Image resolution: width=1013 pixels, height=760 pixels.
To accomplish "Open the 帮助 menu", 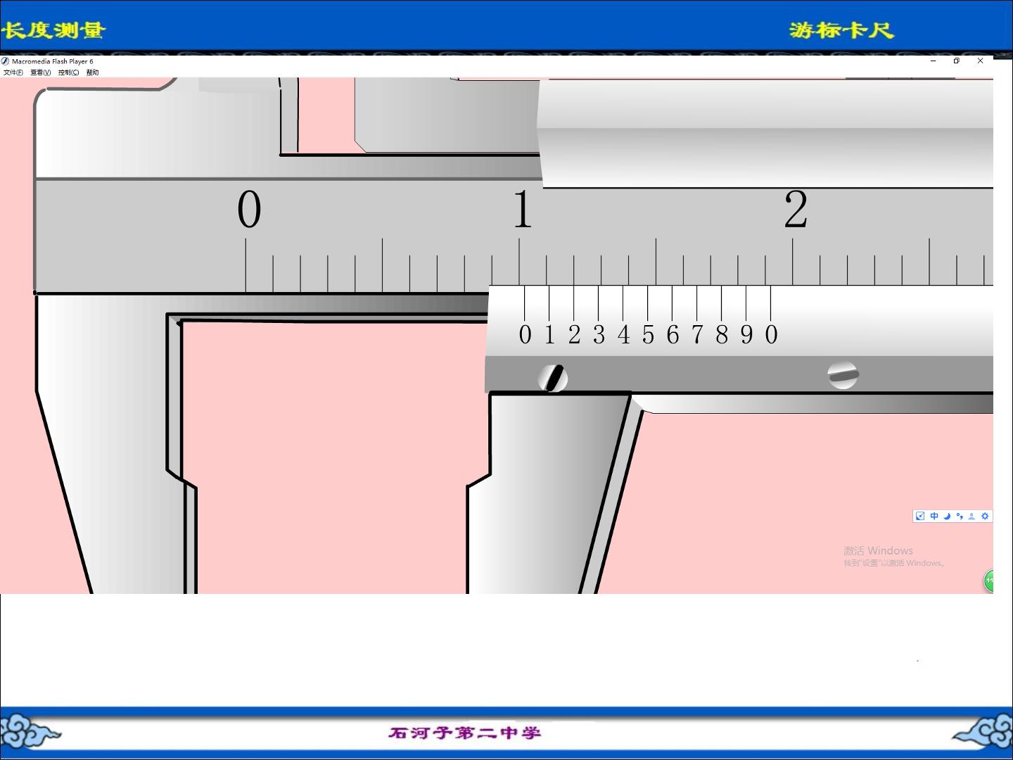I will pyautogui.click(x=92, y=72).
